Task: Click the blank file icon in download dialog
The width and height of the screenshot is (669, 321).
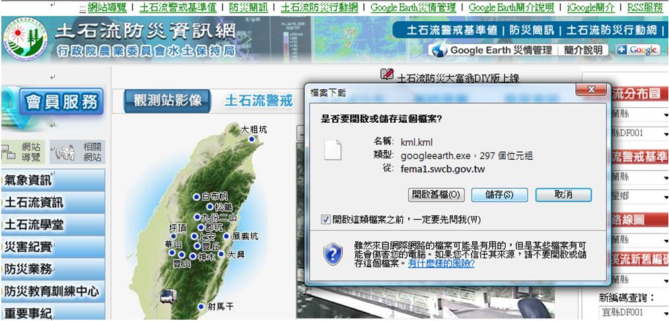Action: coord(333,150)
